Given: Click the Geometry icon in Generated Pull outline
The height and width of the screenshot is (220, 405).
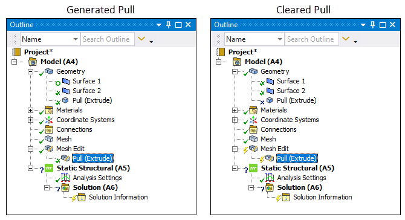Looking at the screenshot, I should 49,71.
